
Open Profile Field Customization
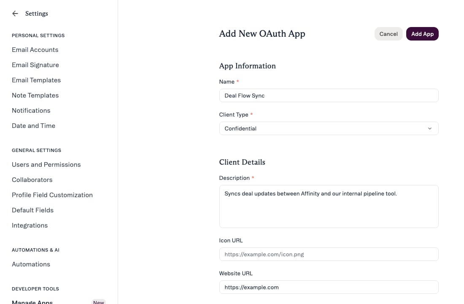point(52,195)
